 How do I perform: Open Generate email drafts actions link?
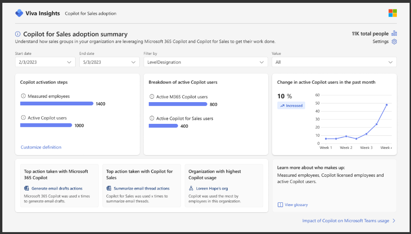pos(57,188)
